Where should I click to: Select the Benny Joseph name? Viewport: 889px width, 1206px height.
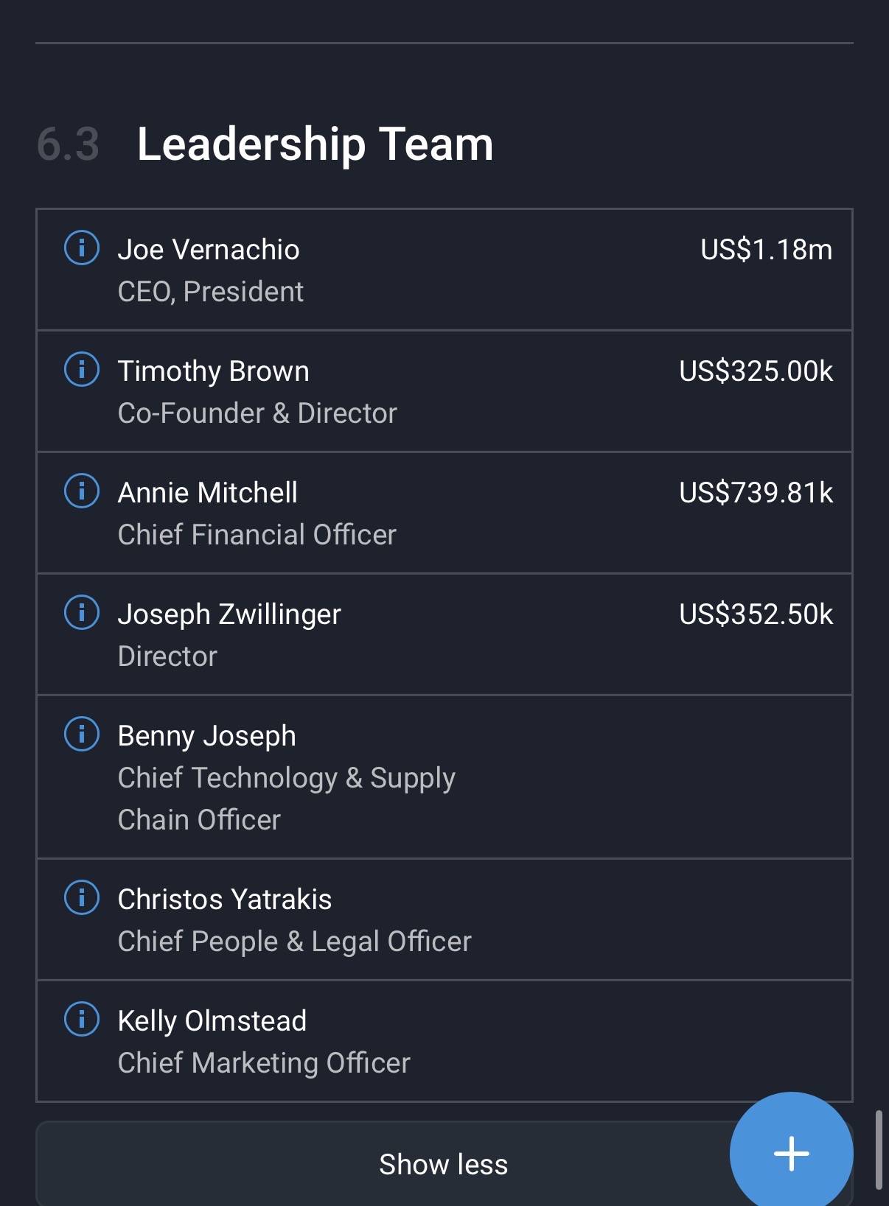point(206,736)
